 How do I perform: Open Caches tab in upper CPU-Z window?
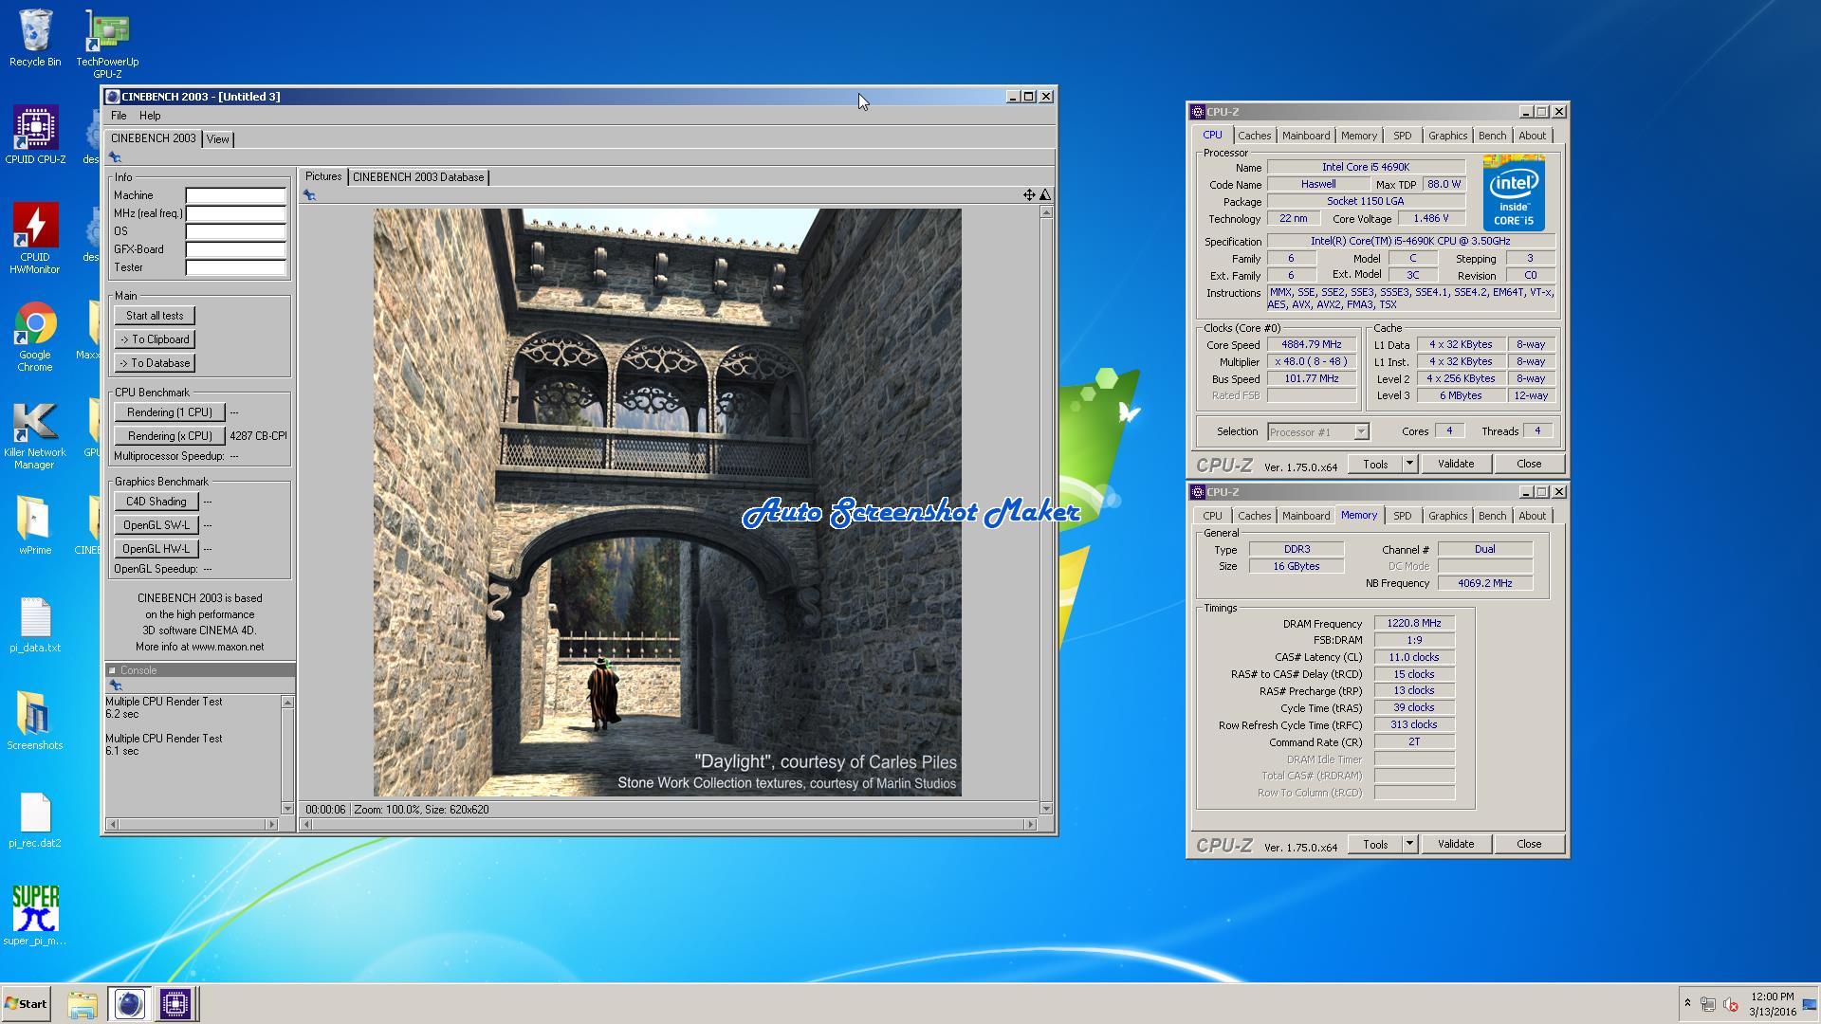(1254, 136)
